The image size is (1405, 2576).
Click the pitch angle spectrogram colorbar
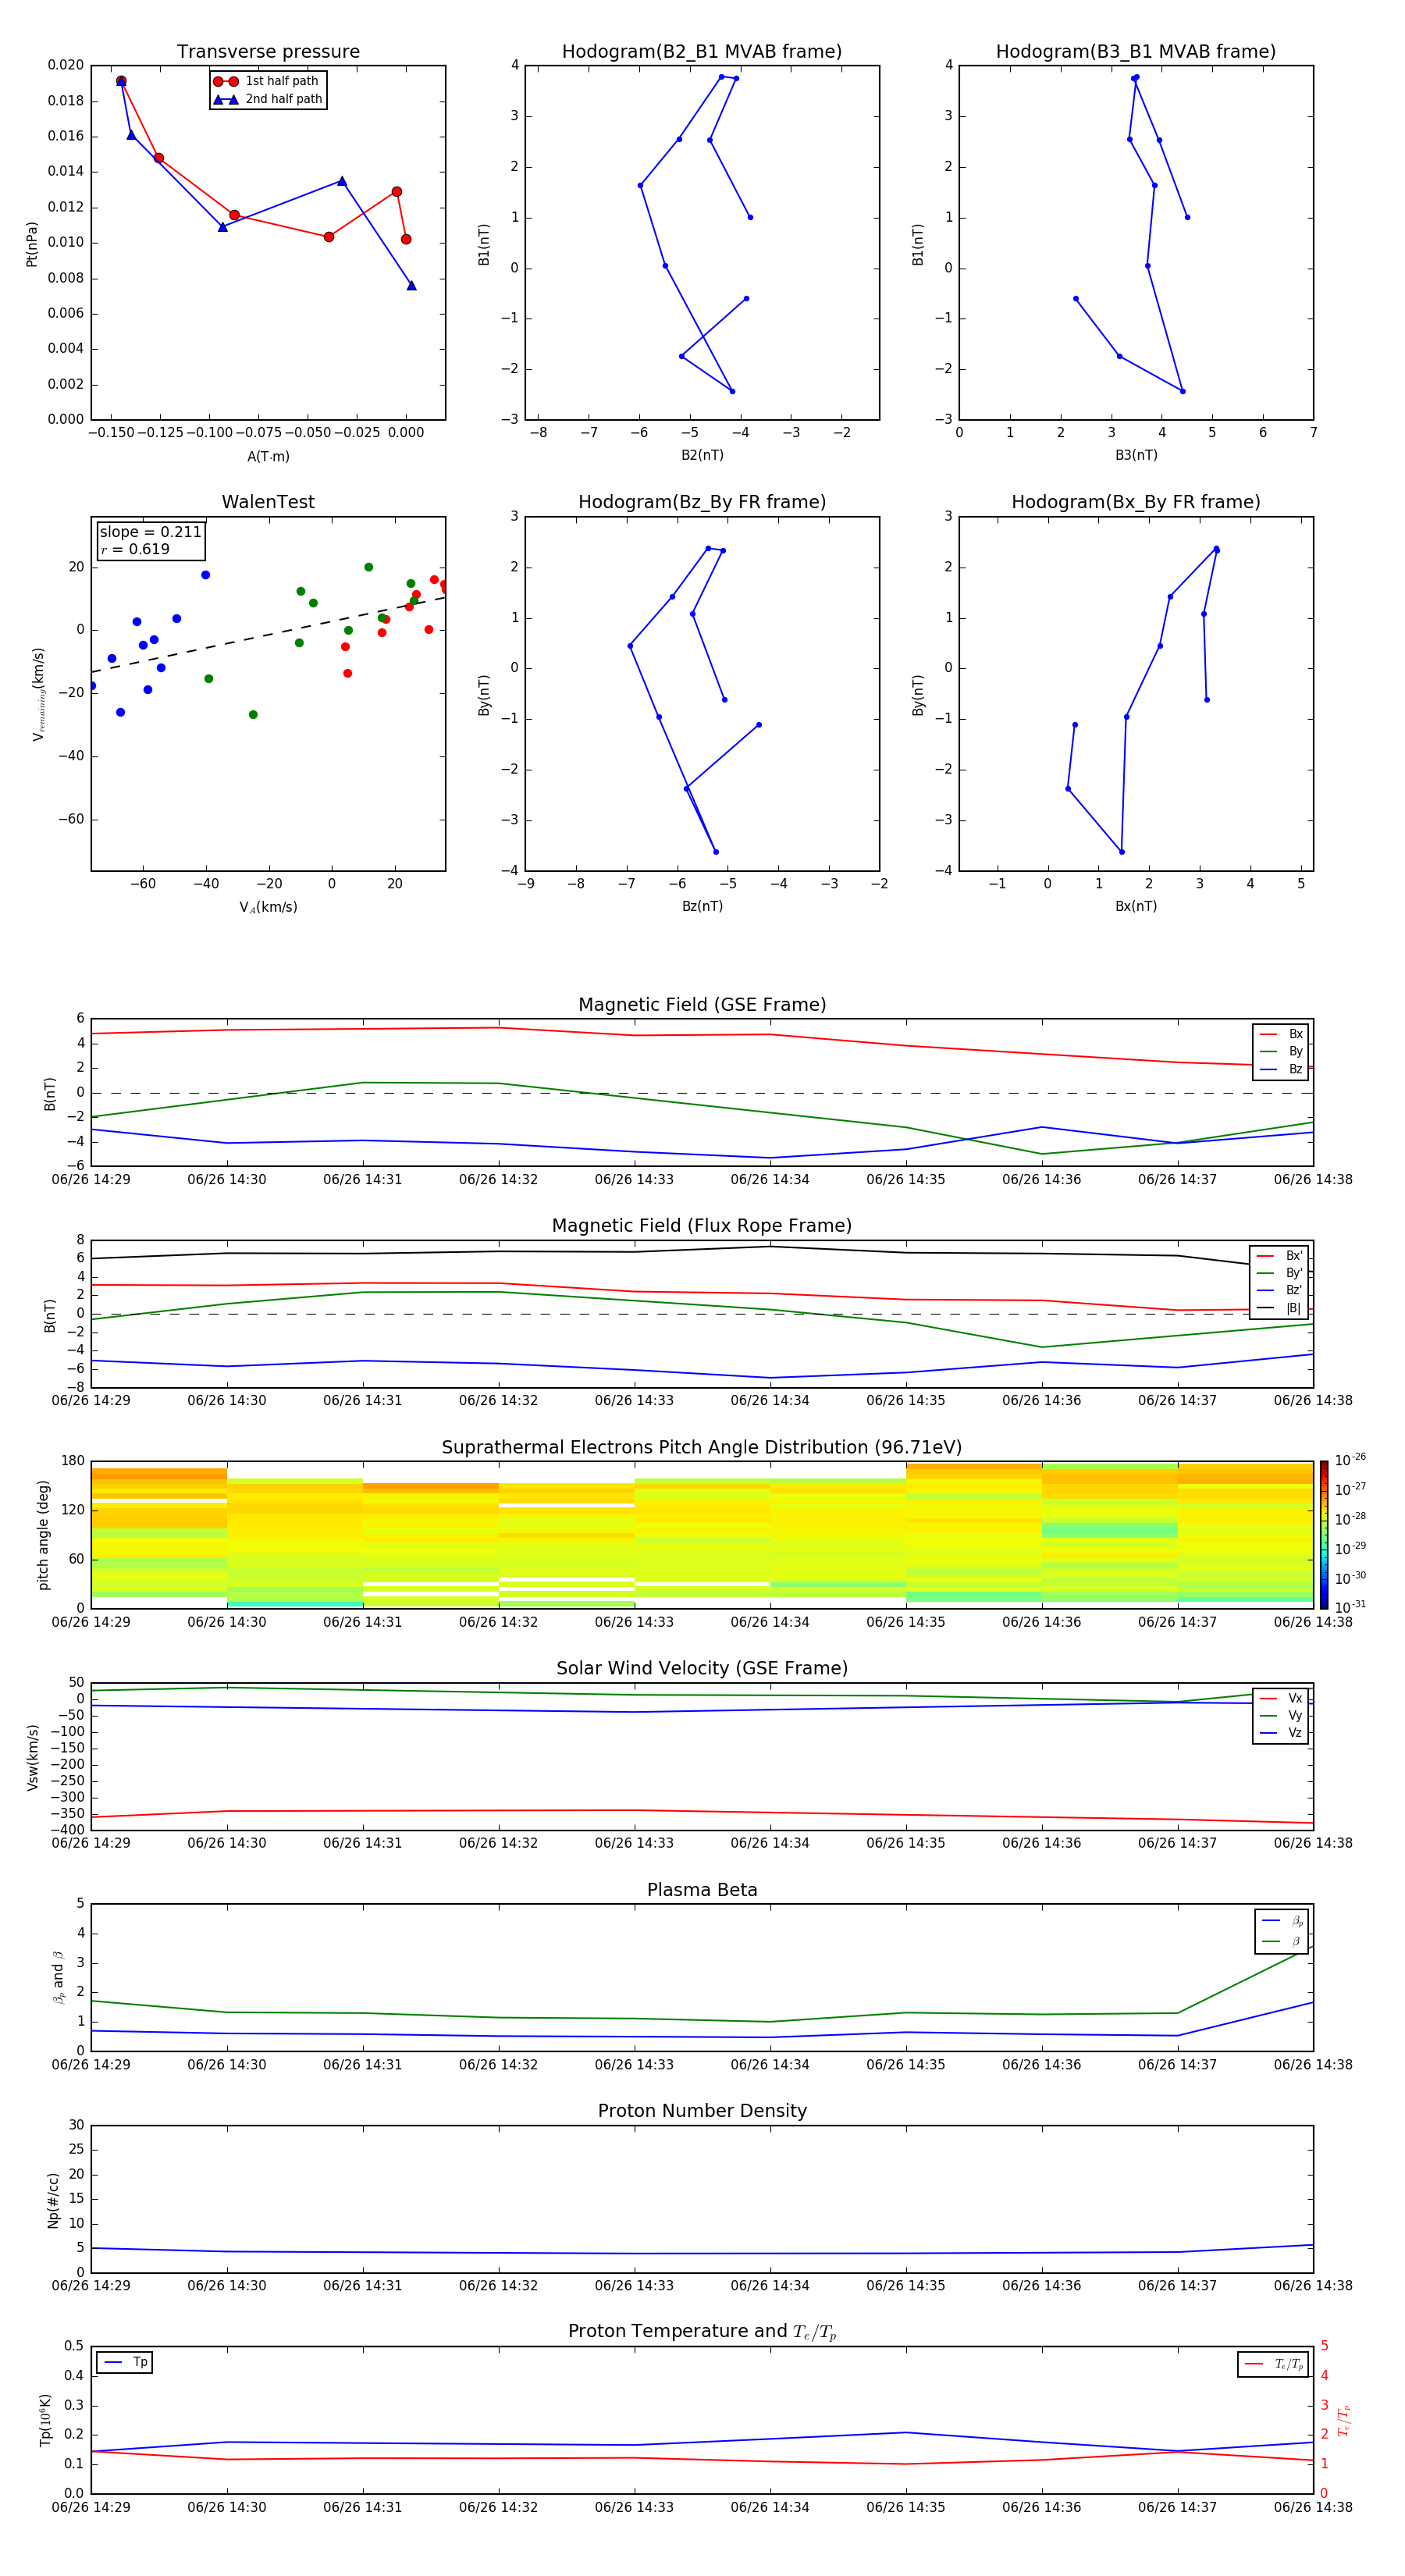[x=1324, y=1534]
